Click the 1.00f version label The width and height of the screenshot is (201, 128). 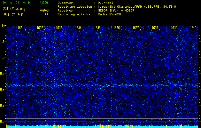44,2
